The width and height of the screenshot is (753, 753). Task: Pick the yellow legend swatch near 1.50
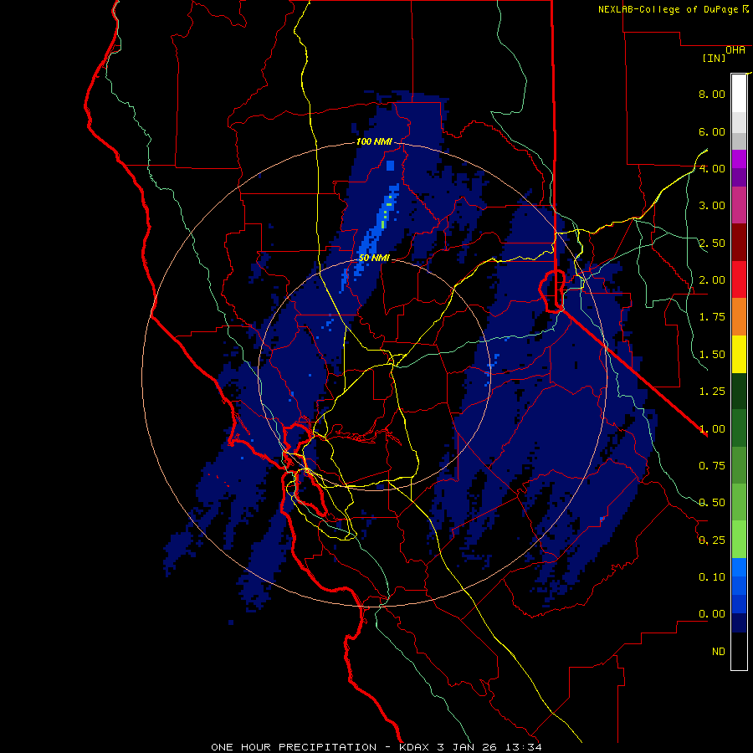pos(739,354)
